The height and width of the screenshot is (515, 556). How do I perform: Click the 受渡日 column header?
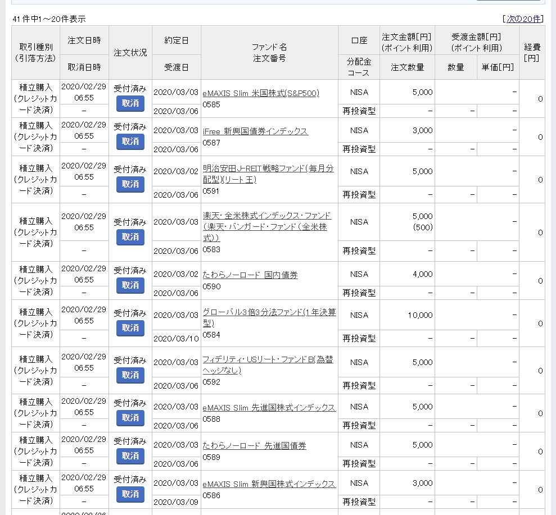176,67
